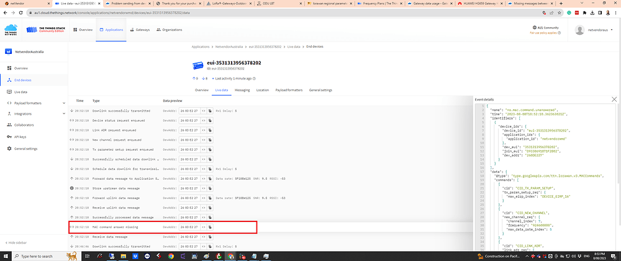Open the netvendoraus user dropdown
The height and width of the screenshot is (261, 621).
click(x=595, y=30)
